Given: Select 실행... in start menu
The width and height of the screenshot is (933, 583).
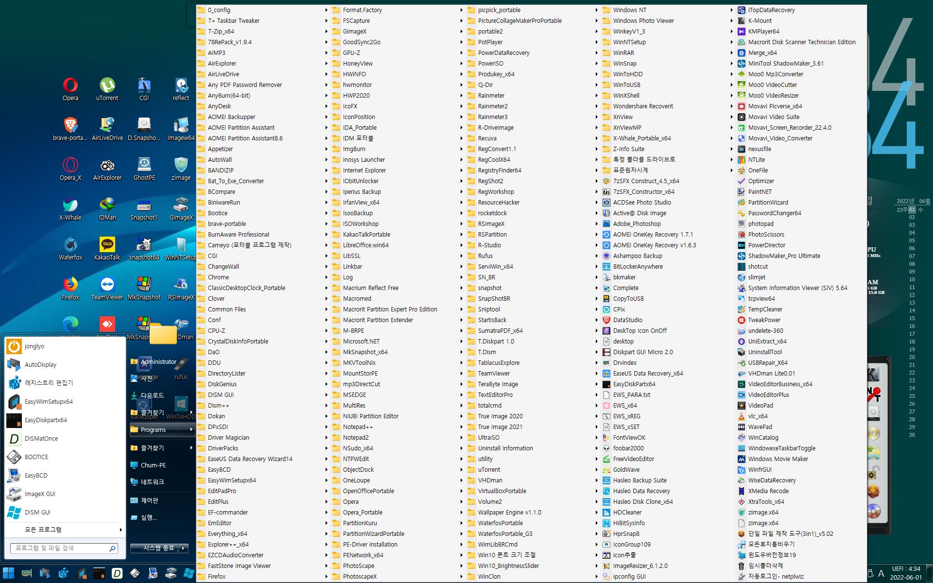Looking at the screenshot, I should click(162, 517).
